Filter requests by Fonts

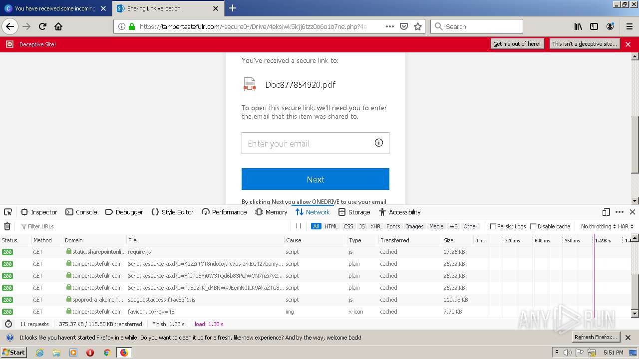tap(393, 226)
